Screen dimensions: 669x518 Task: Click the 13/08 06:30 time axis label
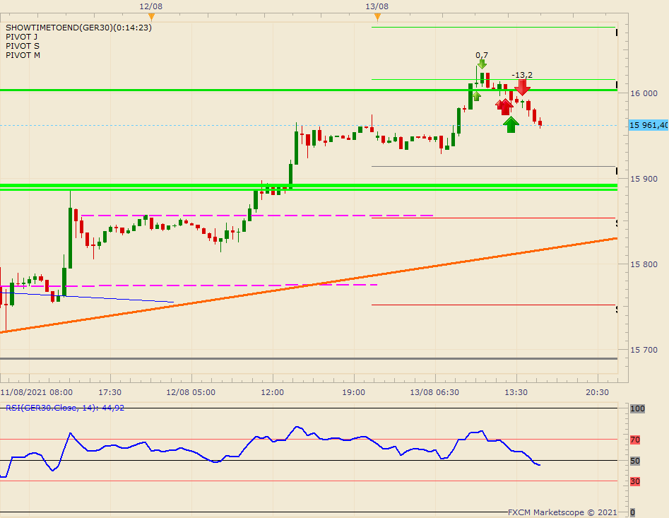[434, 392]
